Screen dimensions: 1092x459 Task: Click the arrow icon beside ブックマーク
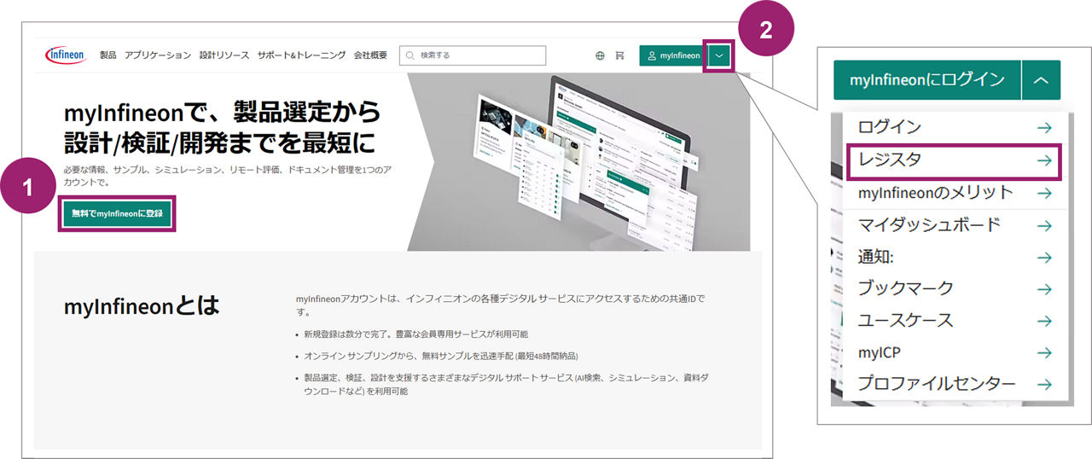1043,289
